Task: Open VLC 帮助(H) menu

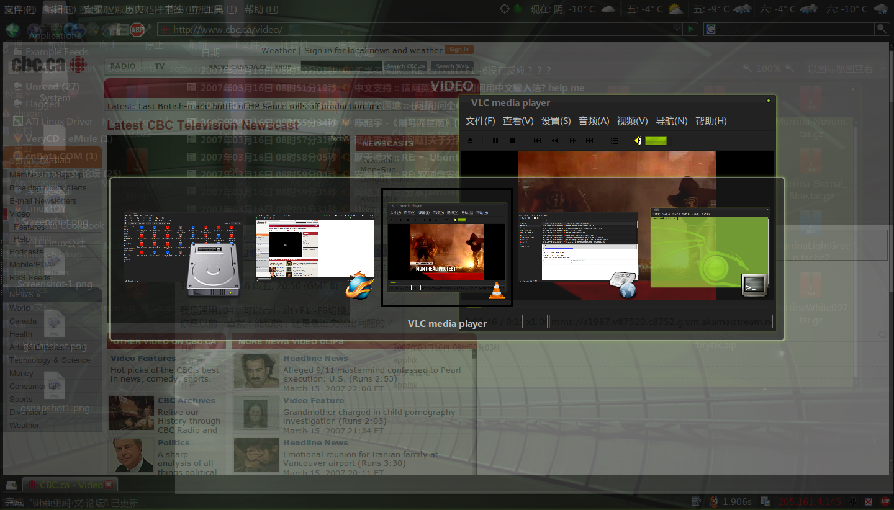Action: (x=711, y=121)
